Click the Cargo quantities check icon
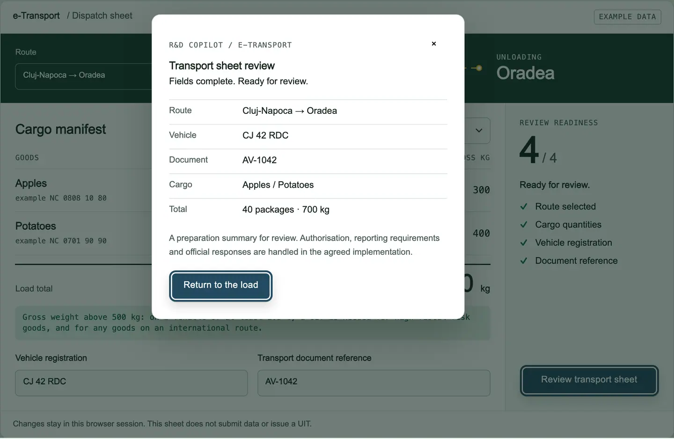This screenshot has width=674, height=439. point(524,225)
